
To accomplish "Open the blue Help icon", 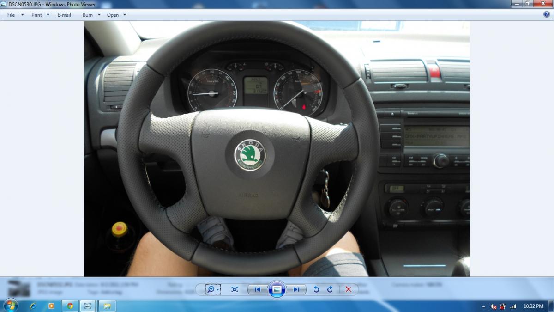I will (x=547, y=14).
